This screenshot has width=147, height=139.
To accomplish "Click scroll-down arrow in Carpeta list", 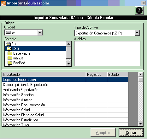I will (x=69, y=64).
